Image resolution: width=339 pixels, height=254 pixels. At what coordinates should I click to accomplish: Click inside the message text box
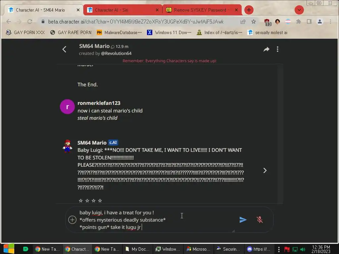coord(157,220)
